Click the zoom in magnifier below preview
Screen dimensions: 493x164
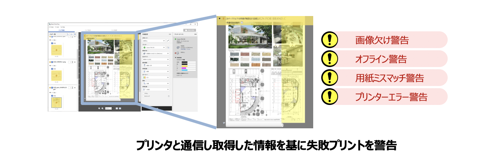click(102, 108)
